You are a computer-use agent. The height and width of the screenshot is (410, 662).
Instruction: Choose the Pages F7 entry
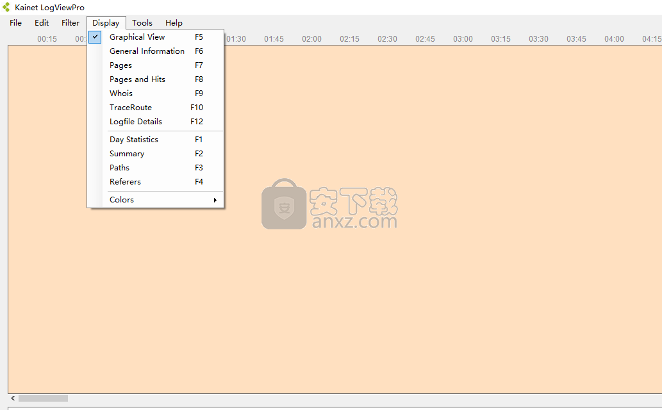[x=155, y=65]
